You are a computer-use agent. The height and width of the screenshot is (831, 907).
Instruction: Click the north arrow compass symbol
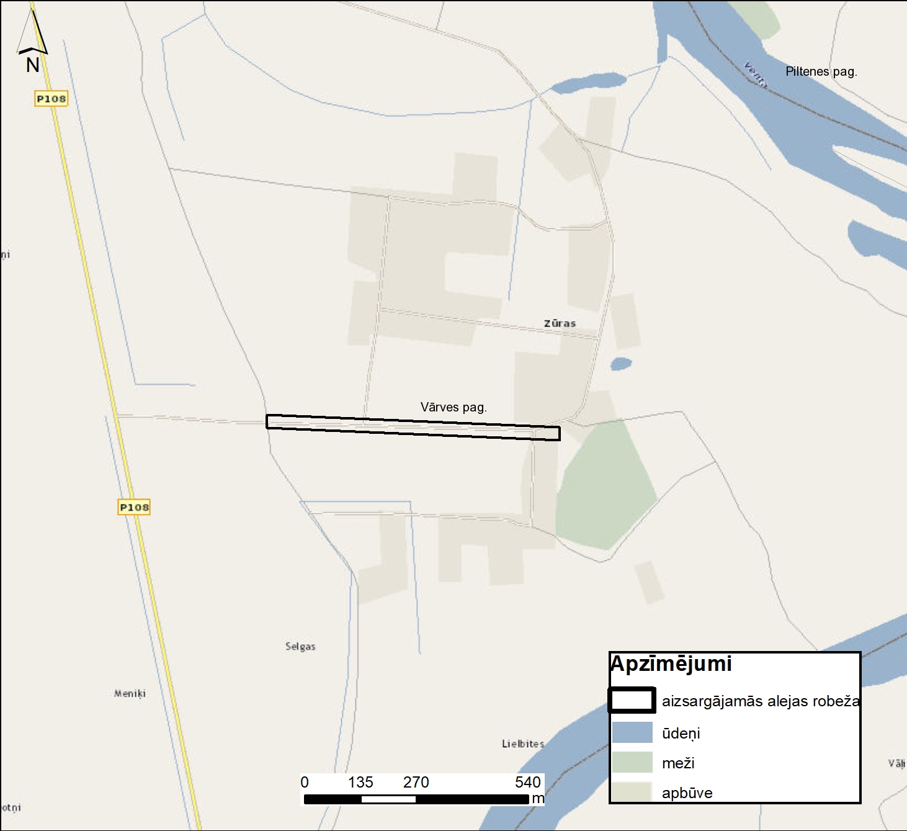32,38
